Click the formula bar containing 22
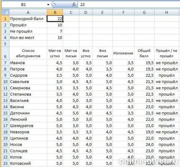 click(129, 5)
